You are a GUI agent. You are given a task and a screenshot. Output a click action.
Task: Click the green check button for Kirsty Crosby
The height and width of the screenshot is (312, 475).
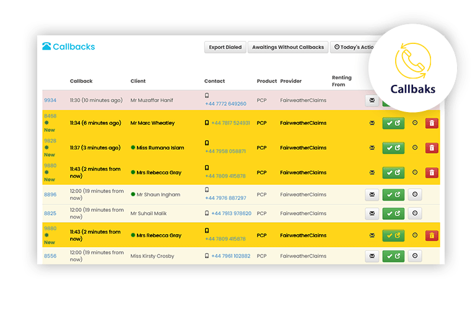393,256
